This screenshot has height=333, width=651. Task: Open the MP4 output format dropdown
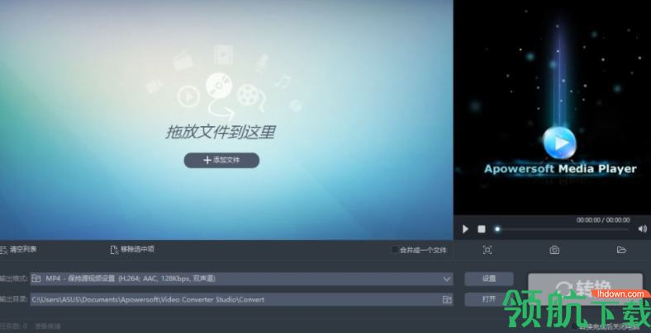point(241,279)
